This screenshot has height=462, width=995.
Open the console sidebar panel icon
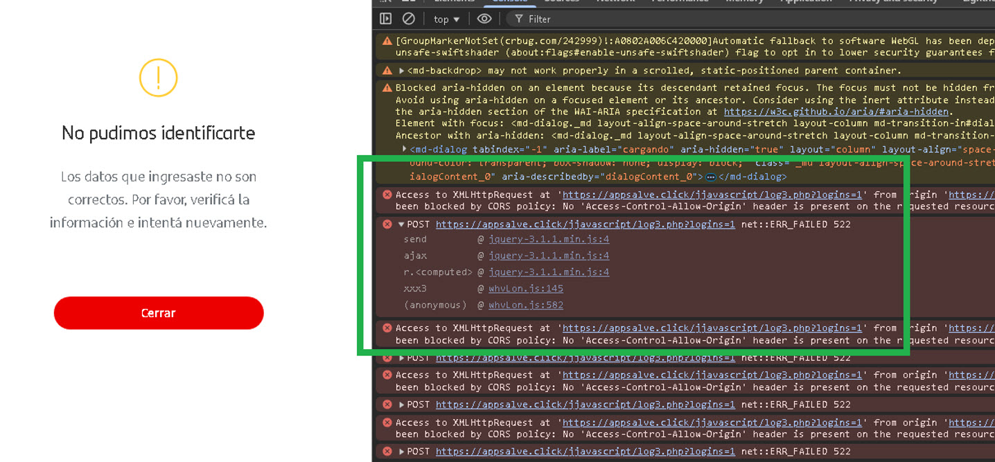pyautogui.click(x=385, y=19)
